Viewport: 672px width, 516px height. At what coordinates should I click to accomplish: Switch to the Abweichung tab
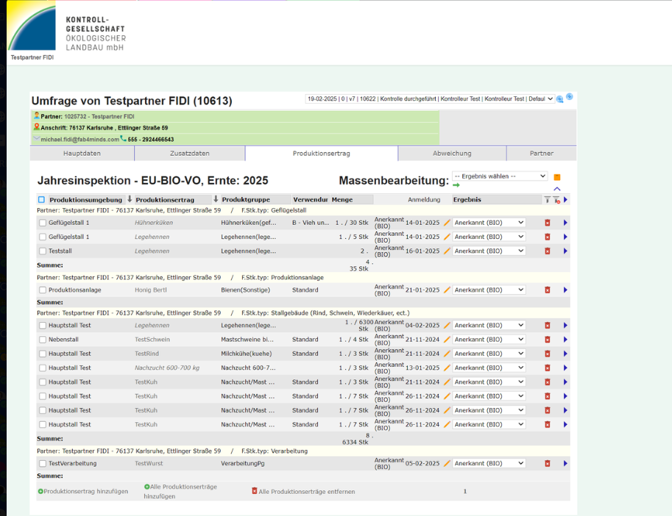pyautogui.click(x=452, y=154)
